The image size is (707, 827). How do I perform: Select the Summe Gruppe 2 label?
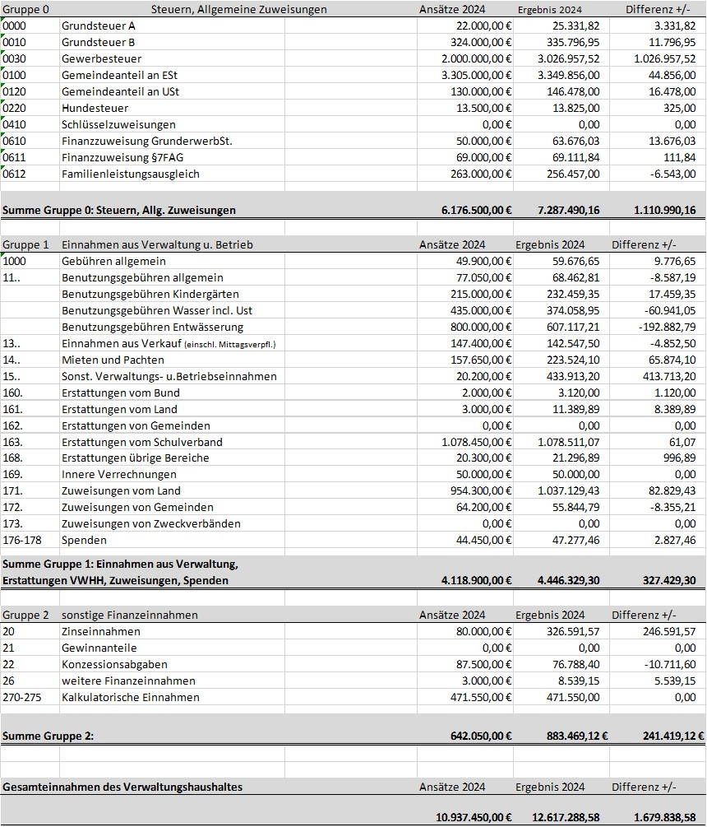(x=48, y=736)
